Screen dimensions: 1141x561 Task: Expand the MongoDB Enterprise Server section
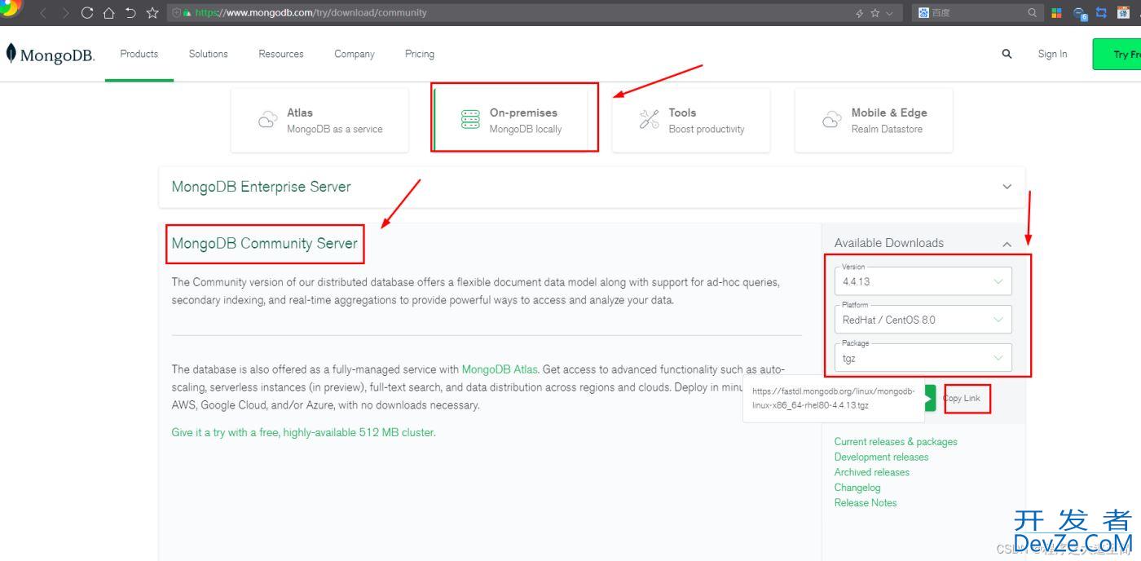click(x=592, y=187)
